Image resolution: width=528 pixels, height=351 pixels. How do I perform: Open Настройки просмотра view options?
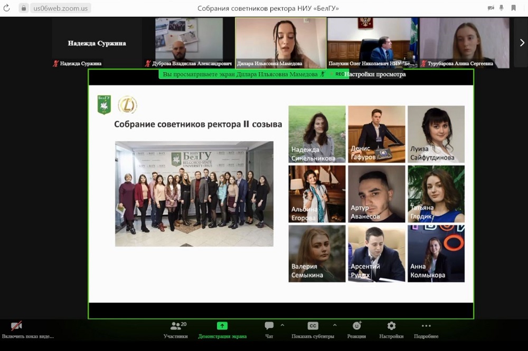(375, 74)
